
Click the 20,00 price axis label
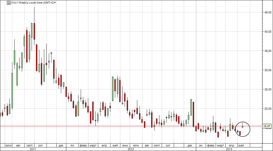tap(268, 109)
